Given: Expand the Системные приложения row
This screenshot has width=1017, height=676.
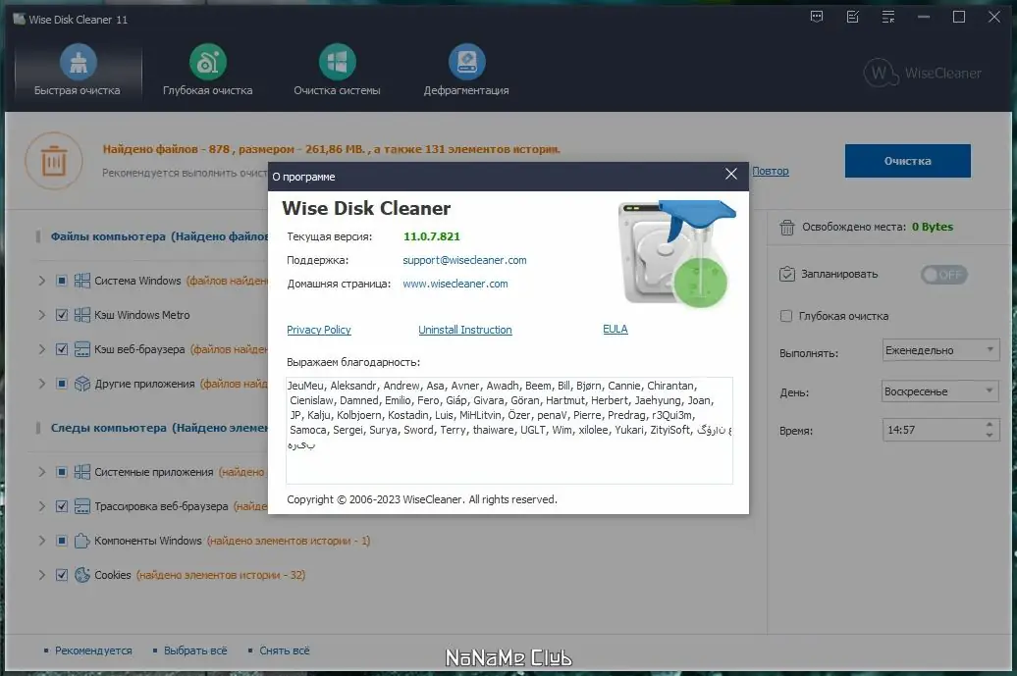Looking at the screenshot, I should (x=41, y=472).
